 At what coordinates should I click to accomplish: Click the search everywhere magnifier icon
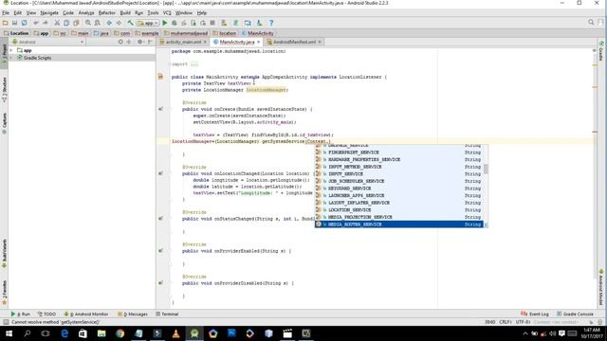click(591, 23)
